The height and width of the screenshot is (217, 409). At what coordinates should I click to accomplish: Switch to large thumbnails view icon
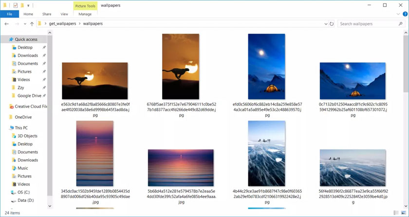pos(404,213)
